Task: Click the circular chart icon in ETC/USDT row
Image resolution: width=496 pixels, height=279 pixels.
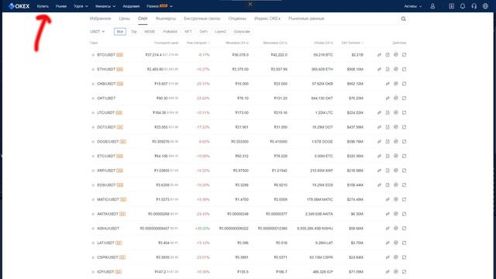Action: pyautogui.click(x=396, y=156)
